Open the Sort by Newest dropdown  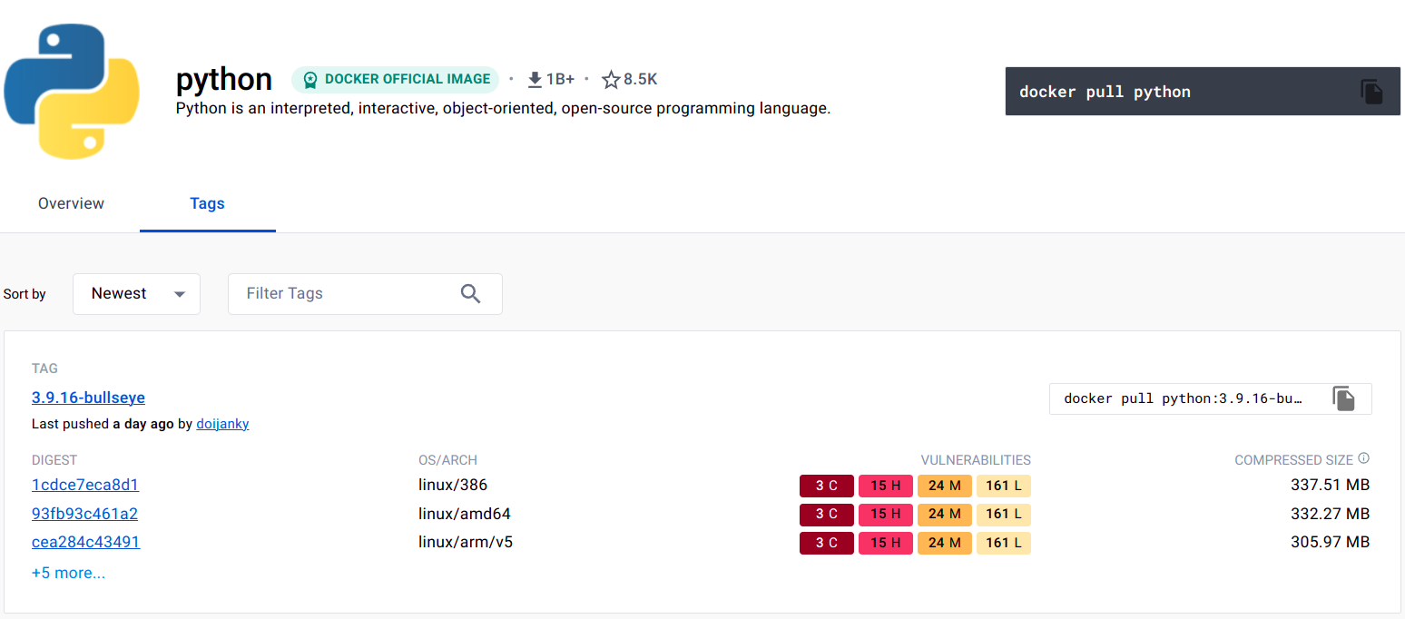pyautogui.click(x=136, y=294)
